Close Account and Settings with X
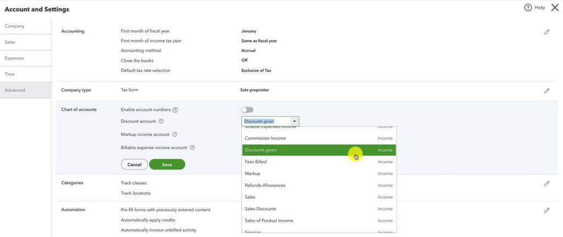563x237 pixels. [555, 8]
